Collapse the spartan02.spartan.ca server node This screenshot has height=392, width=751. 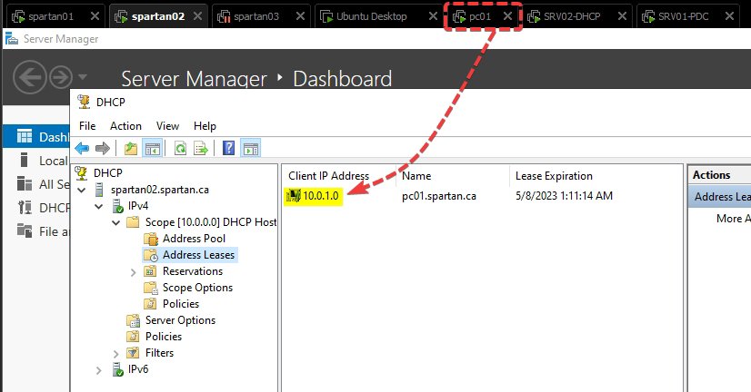point(84,190)
